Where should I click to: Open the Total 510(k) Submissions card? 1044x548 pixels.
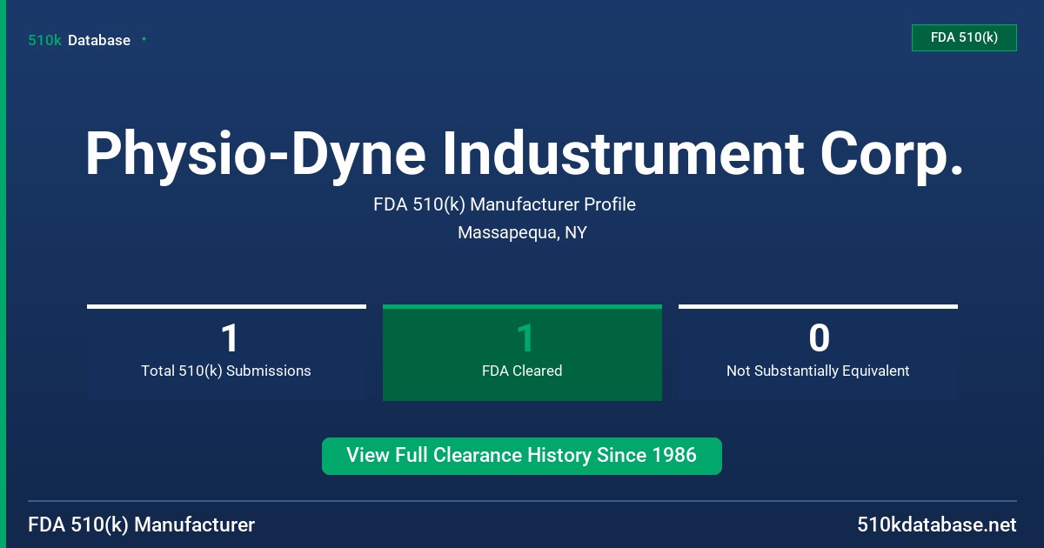point(226,352)
